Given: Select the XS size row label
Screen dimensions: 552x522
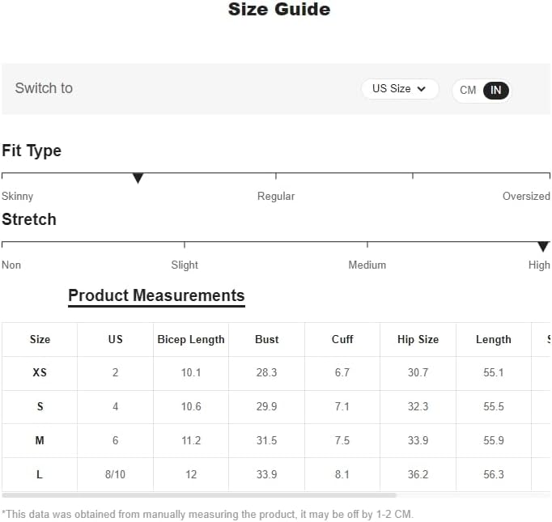Looking at the screenshot, I should tap(40, 372).
